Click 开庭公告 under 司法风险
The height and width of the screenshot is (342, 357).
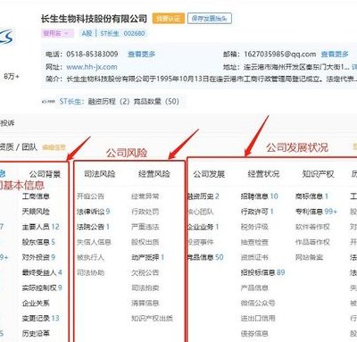[90, 196]
